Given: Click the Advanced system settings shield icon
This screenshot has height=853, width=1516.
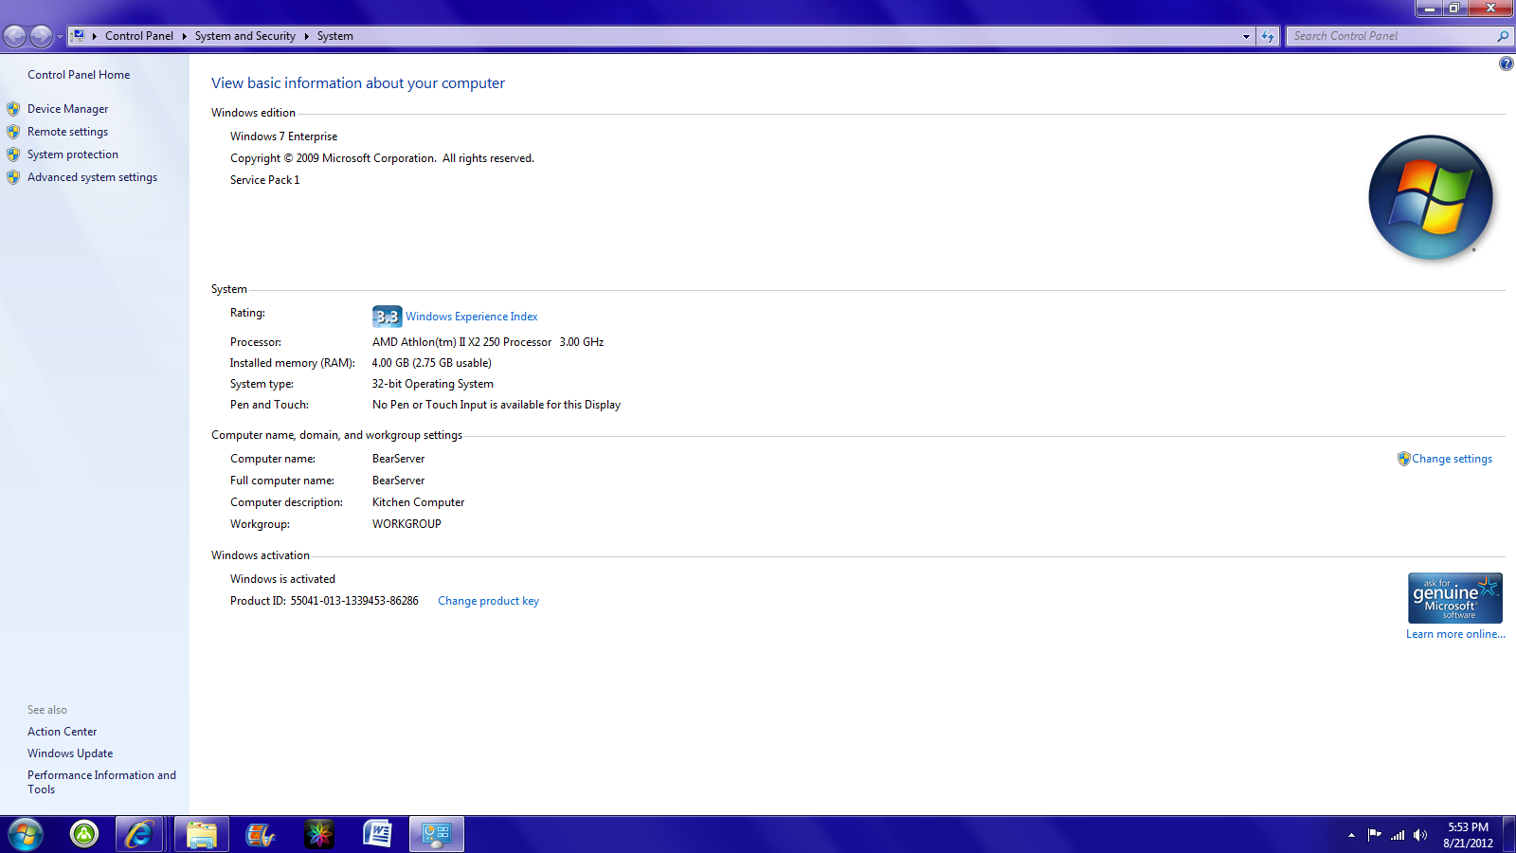Looking at the screenshot, I should tap(13, 177).
